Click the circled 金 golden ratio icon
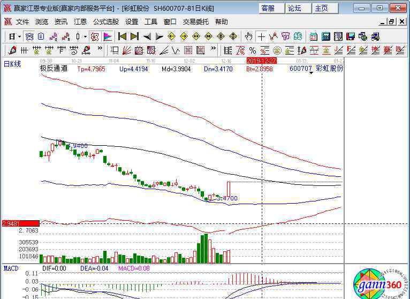This screenshot has height=299, width=410. 277,50
